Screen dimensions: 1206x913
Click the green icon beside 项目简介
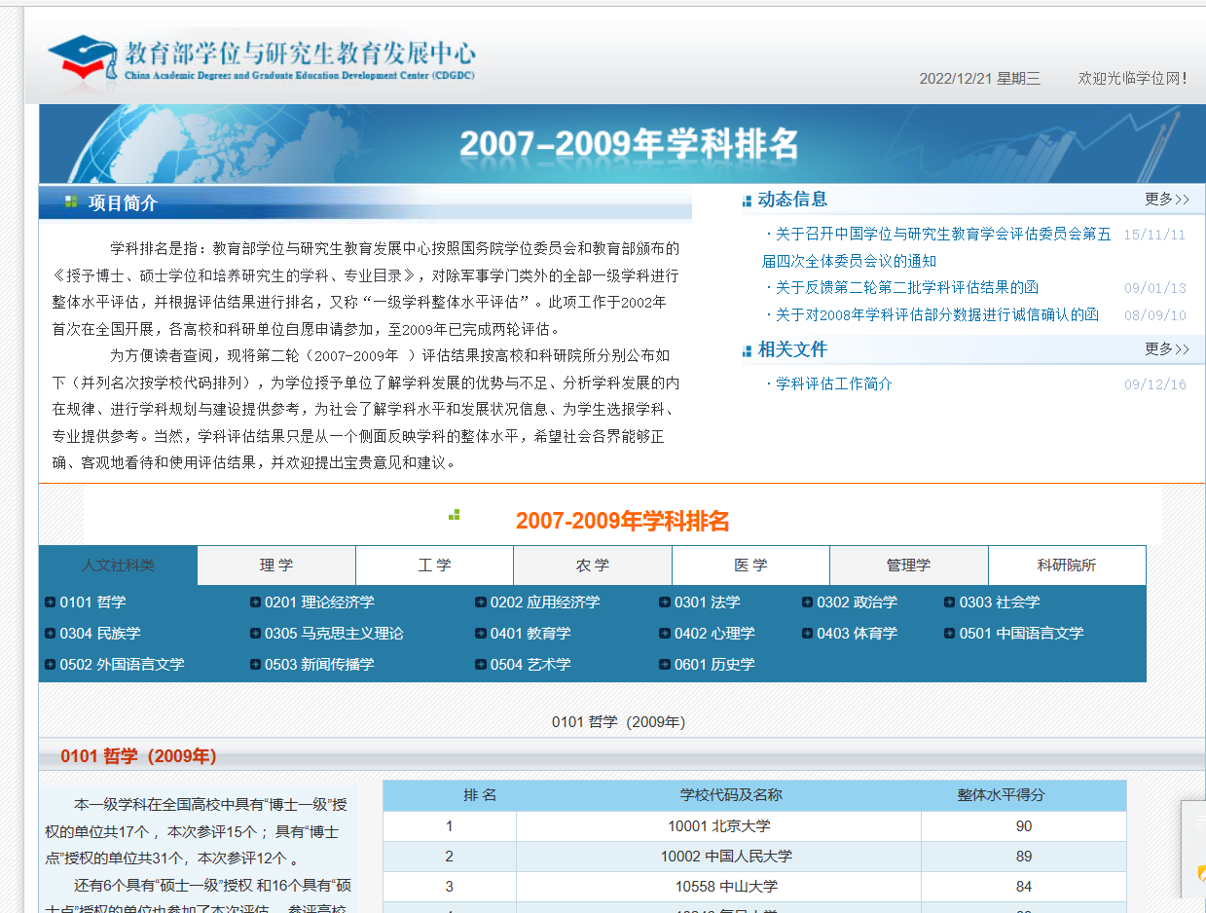[71, 201]
